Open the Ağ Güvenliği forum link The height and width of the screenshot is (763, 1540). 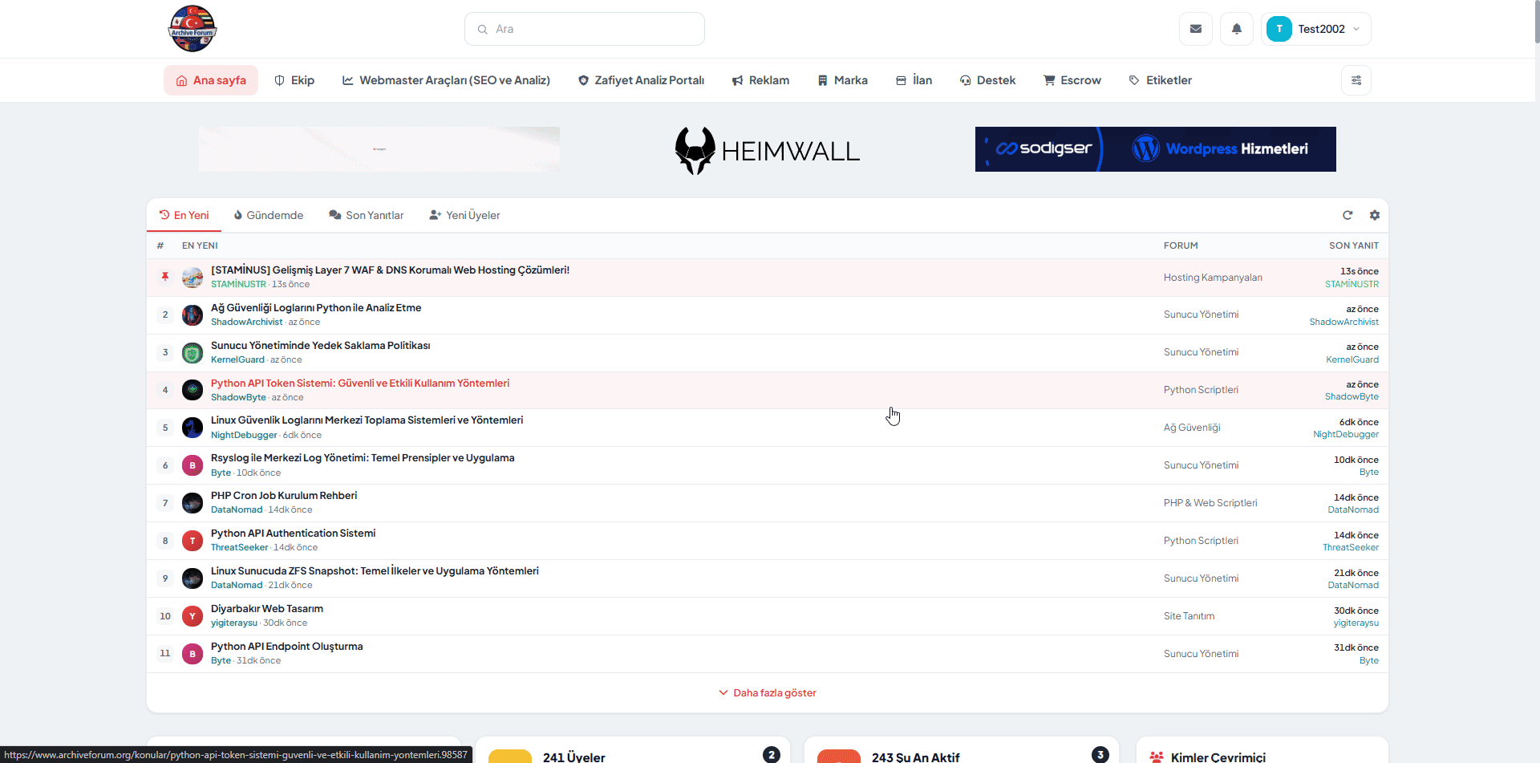(1192, 428)
